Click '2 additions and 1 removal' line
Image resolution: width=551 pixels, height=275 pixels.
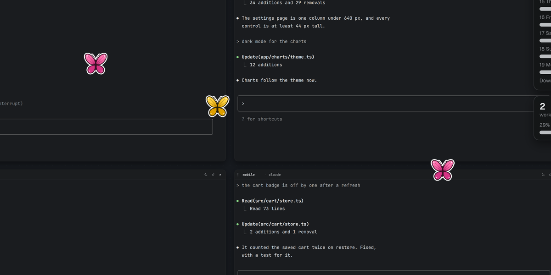click(283, 232)
